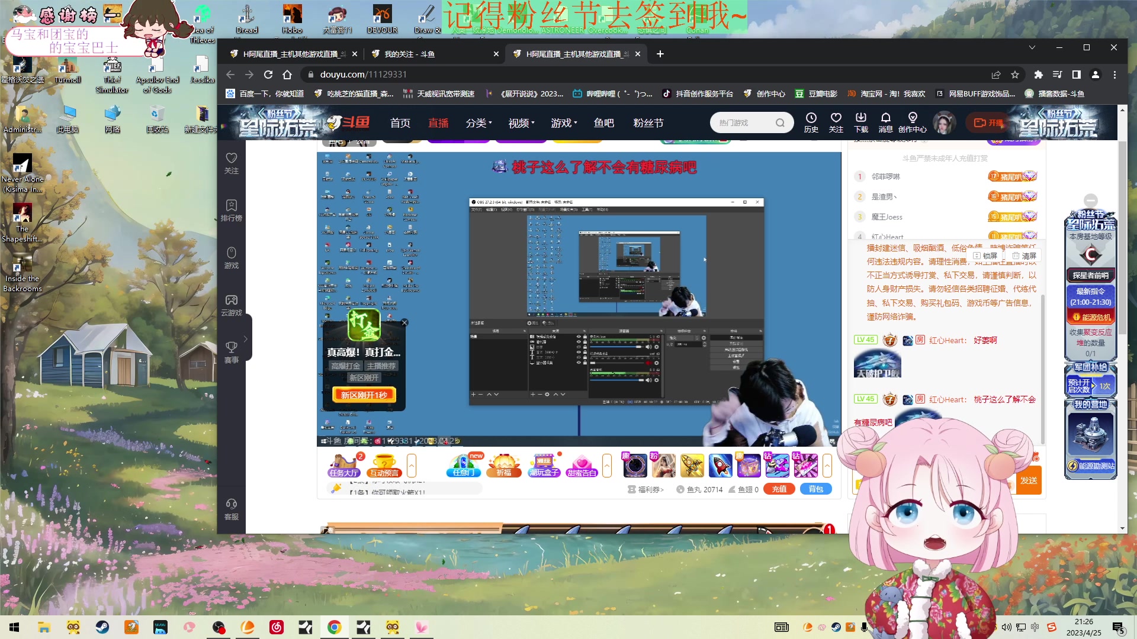Select the gold rocket gift
This screenshot has height=639, width=1137.
[x=692, y=466]
